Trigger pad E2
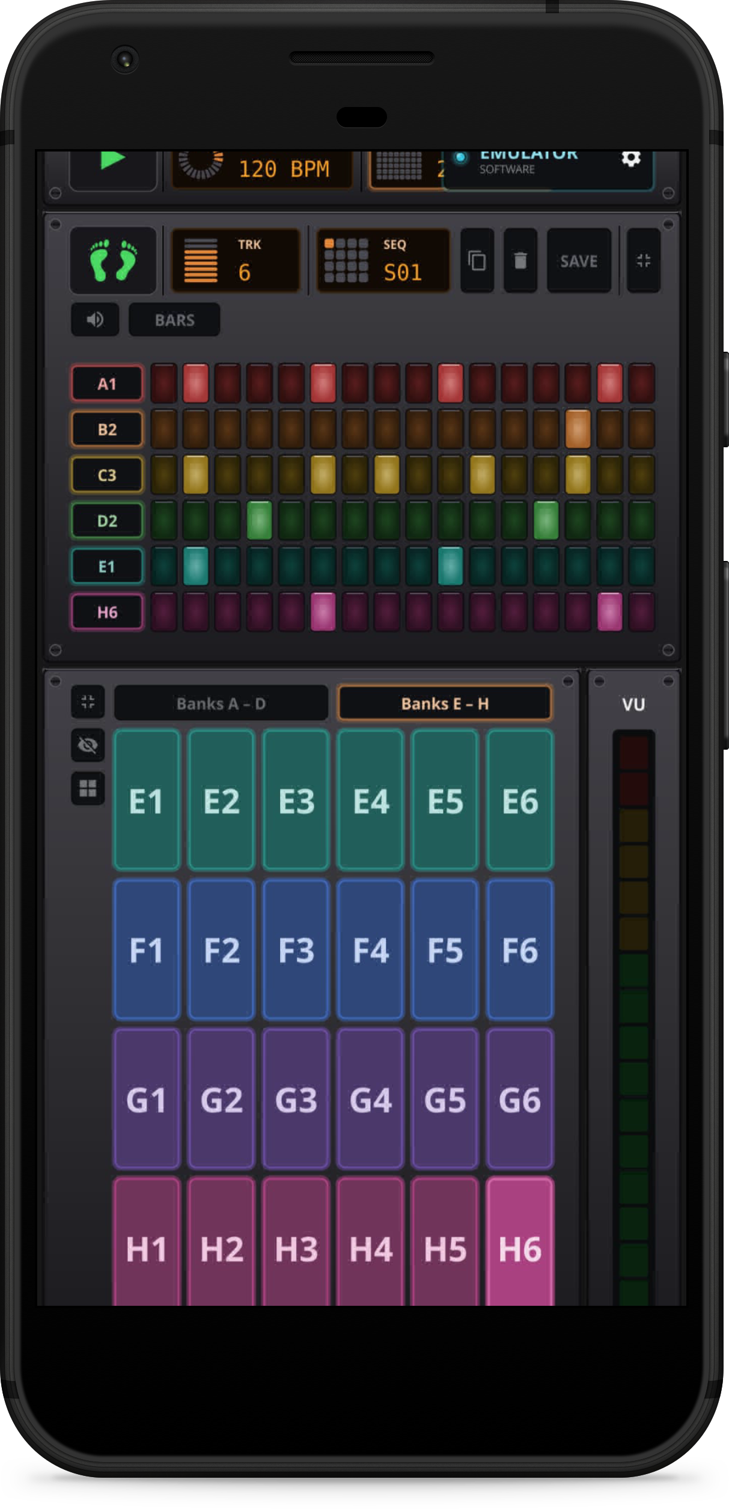729x1509 pixels. [221, 800]
